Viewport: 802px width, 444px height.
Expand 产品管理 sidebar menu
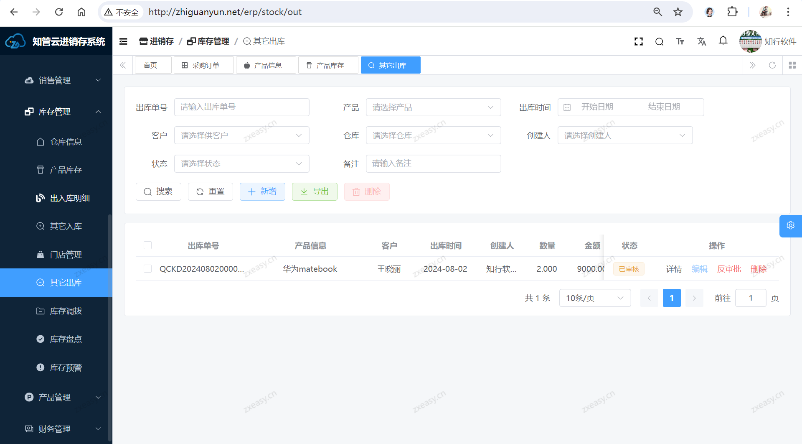(56, 397)
